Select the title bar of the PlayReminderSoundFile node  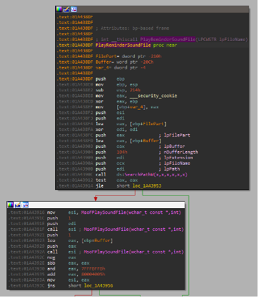pyautogui.click(x=152, y=10)
